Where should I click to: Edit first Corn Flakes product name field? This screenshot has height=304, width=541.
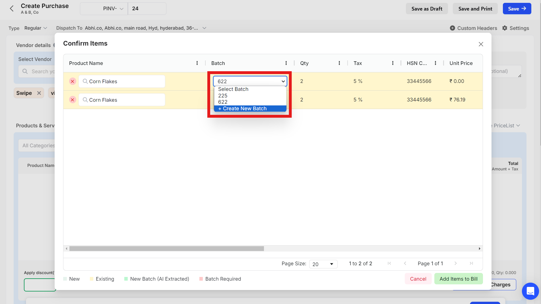pyautogui.click(x=122, y=81)
